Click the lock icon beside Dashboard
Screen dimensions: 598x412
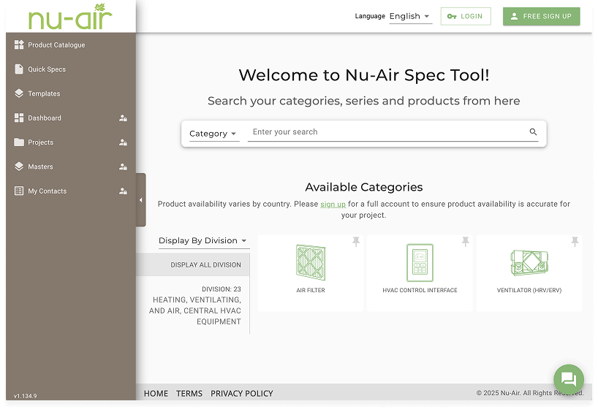(123, 118)
